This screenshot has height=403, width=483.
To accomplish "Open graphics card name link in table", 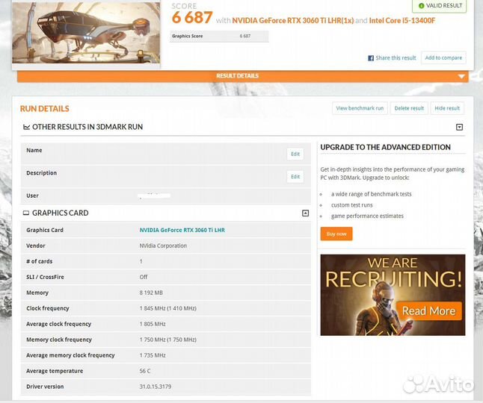I will click(182, 230).
